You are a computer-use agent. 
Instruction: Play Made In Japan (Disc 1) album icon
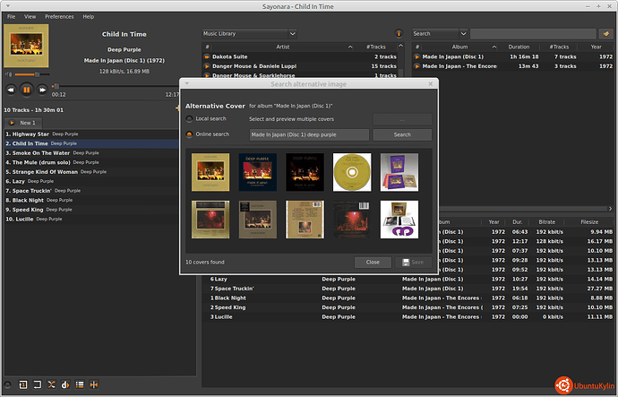(417, 56)
